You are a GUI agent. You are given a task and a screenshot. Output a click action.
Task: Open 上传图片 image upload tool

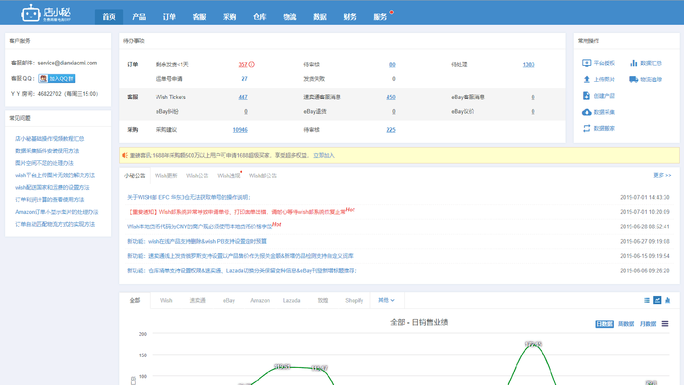click(x=587, y=79)
